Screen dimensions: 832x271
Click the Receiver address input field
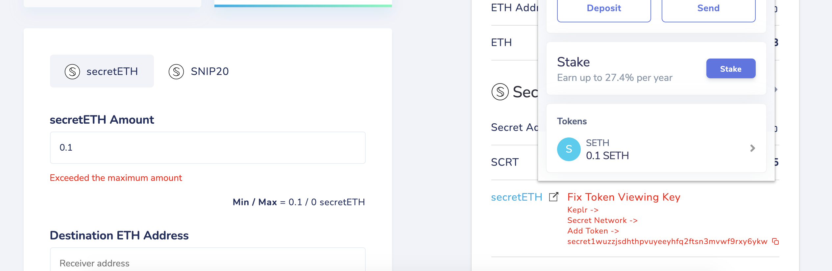[207, 262]
